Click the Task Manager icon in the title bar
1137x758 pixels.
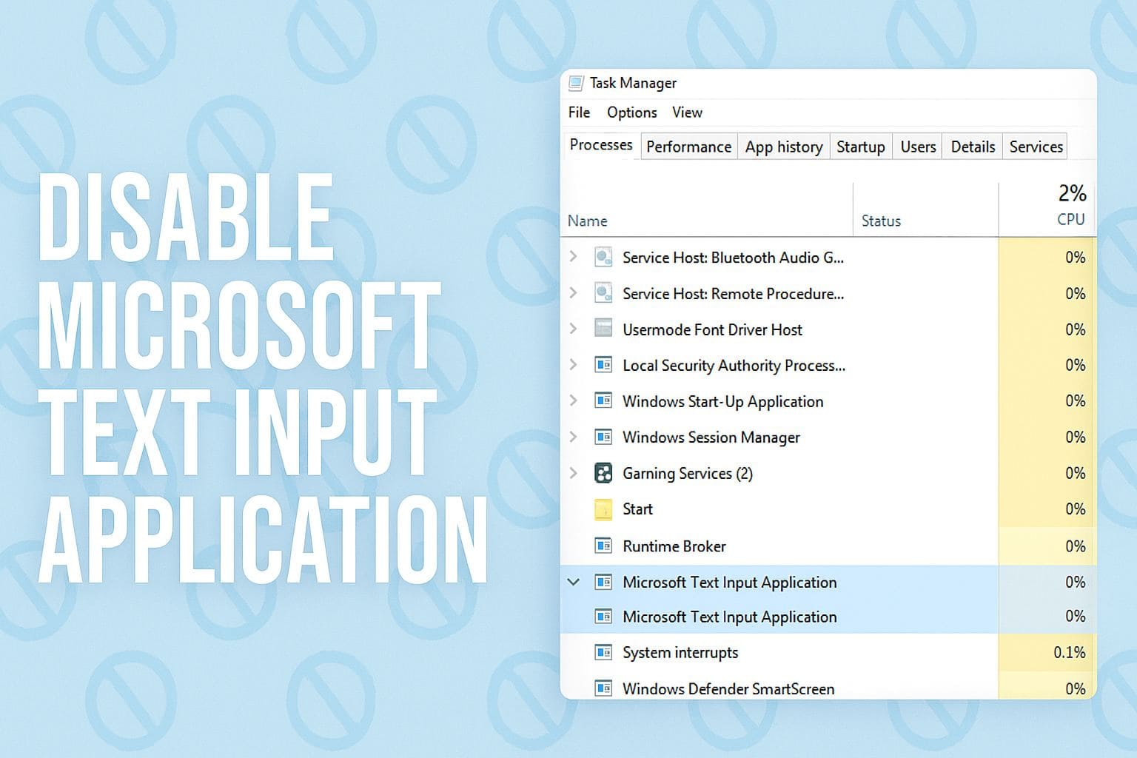pos(576,83)
